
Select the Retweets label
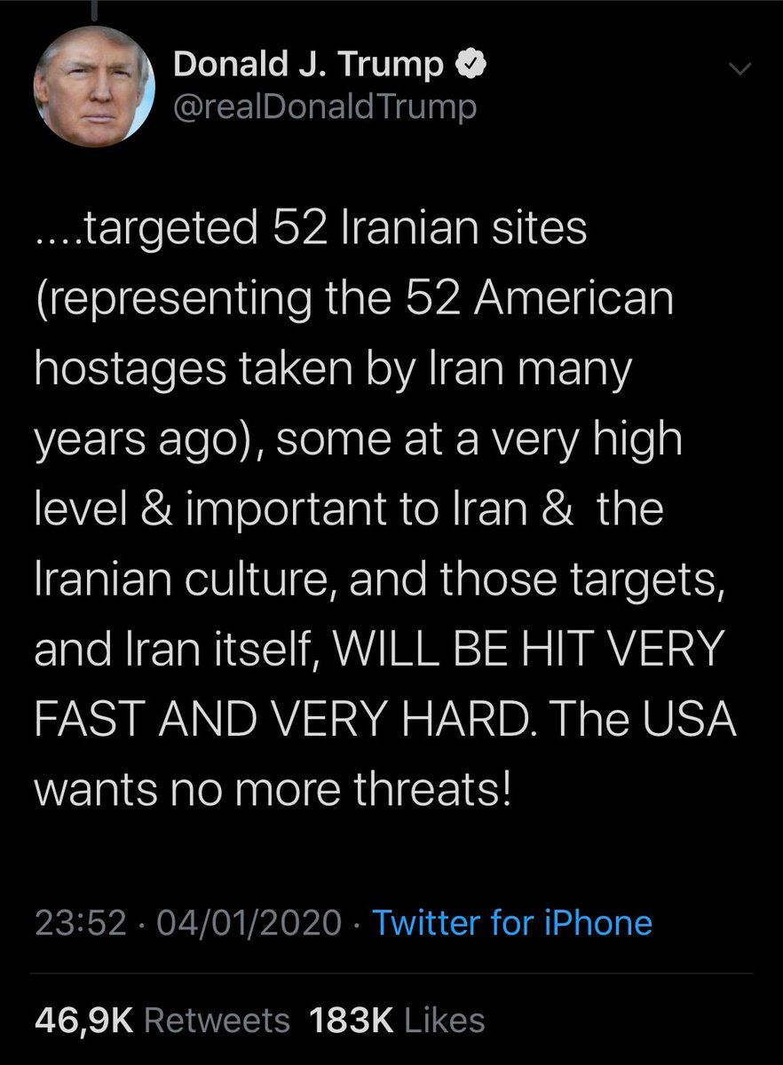[217, 1020]
